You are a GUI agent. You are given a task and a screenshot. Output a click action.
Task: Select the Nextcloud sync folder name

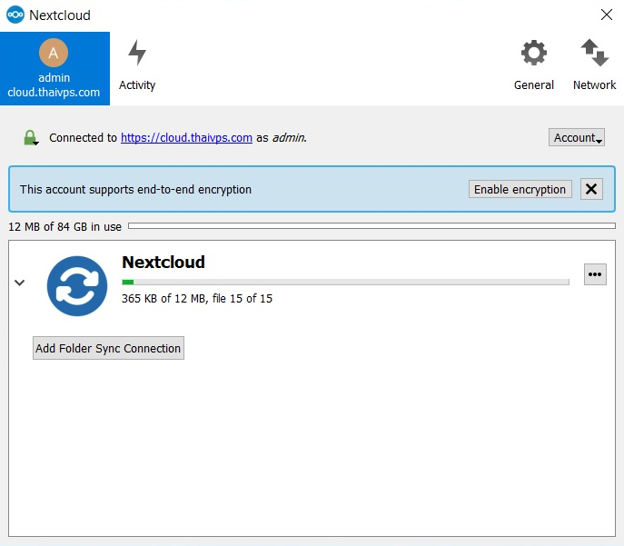pyautogui.click(x=163, y=263)
